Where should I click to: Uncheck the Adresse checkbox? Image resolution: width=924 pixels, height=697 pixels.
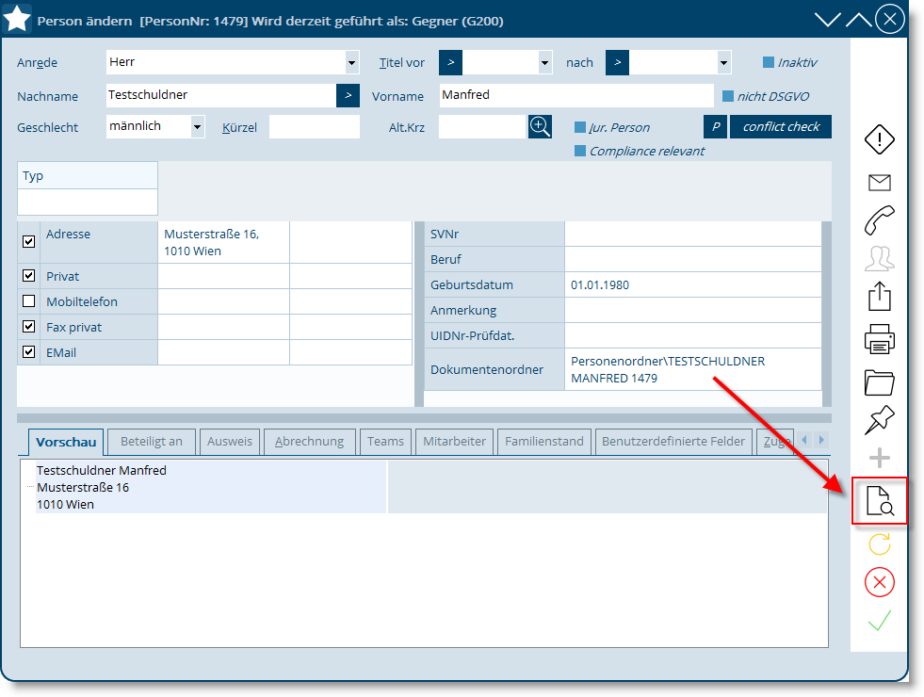point(29,242)
